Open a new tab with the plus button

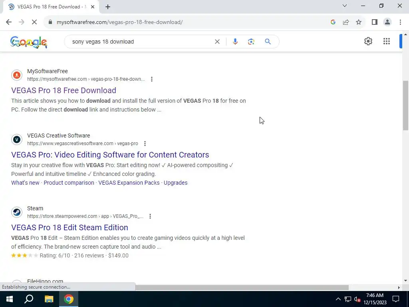[x=108, y=7]
